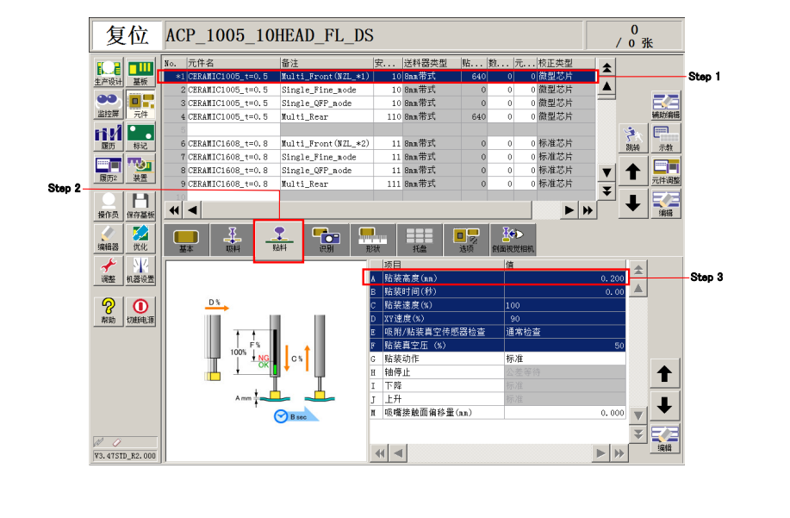Open the 优化 (optimize) tool

coord(140,238)
